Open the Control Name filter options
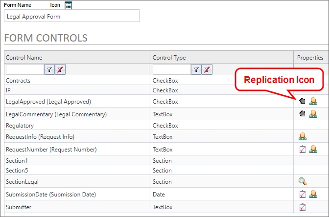Screen dimensions: 329x217 pyautogui.click(x=49, y=70)
